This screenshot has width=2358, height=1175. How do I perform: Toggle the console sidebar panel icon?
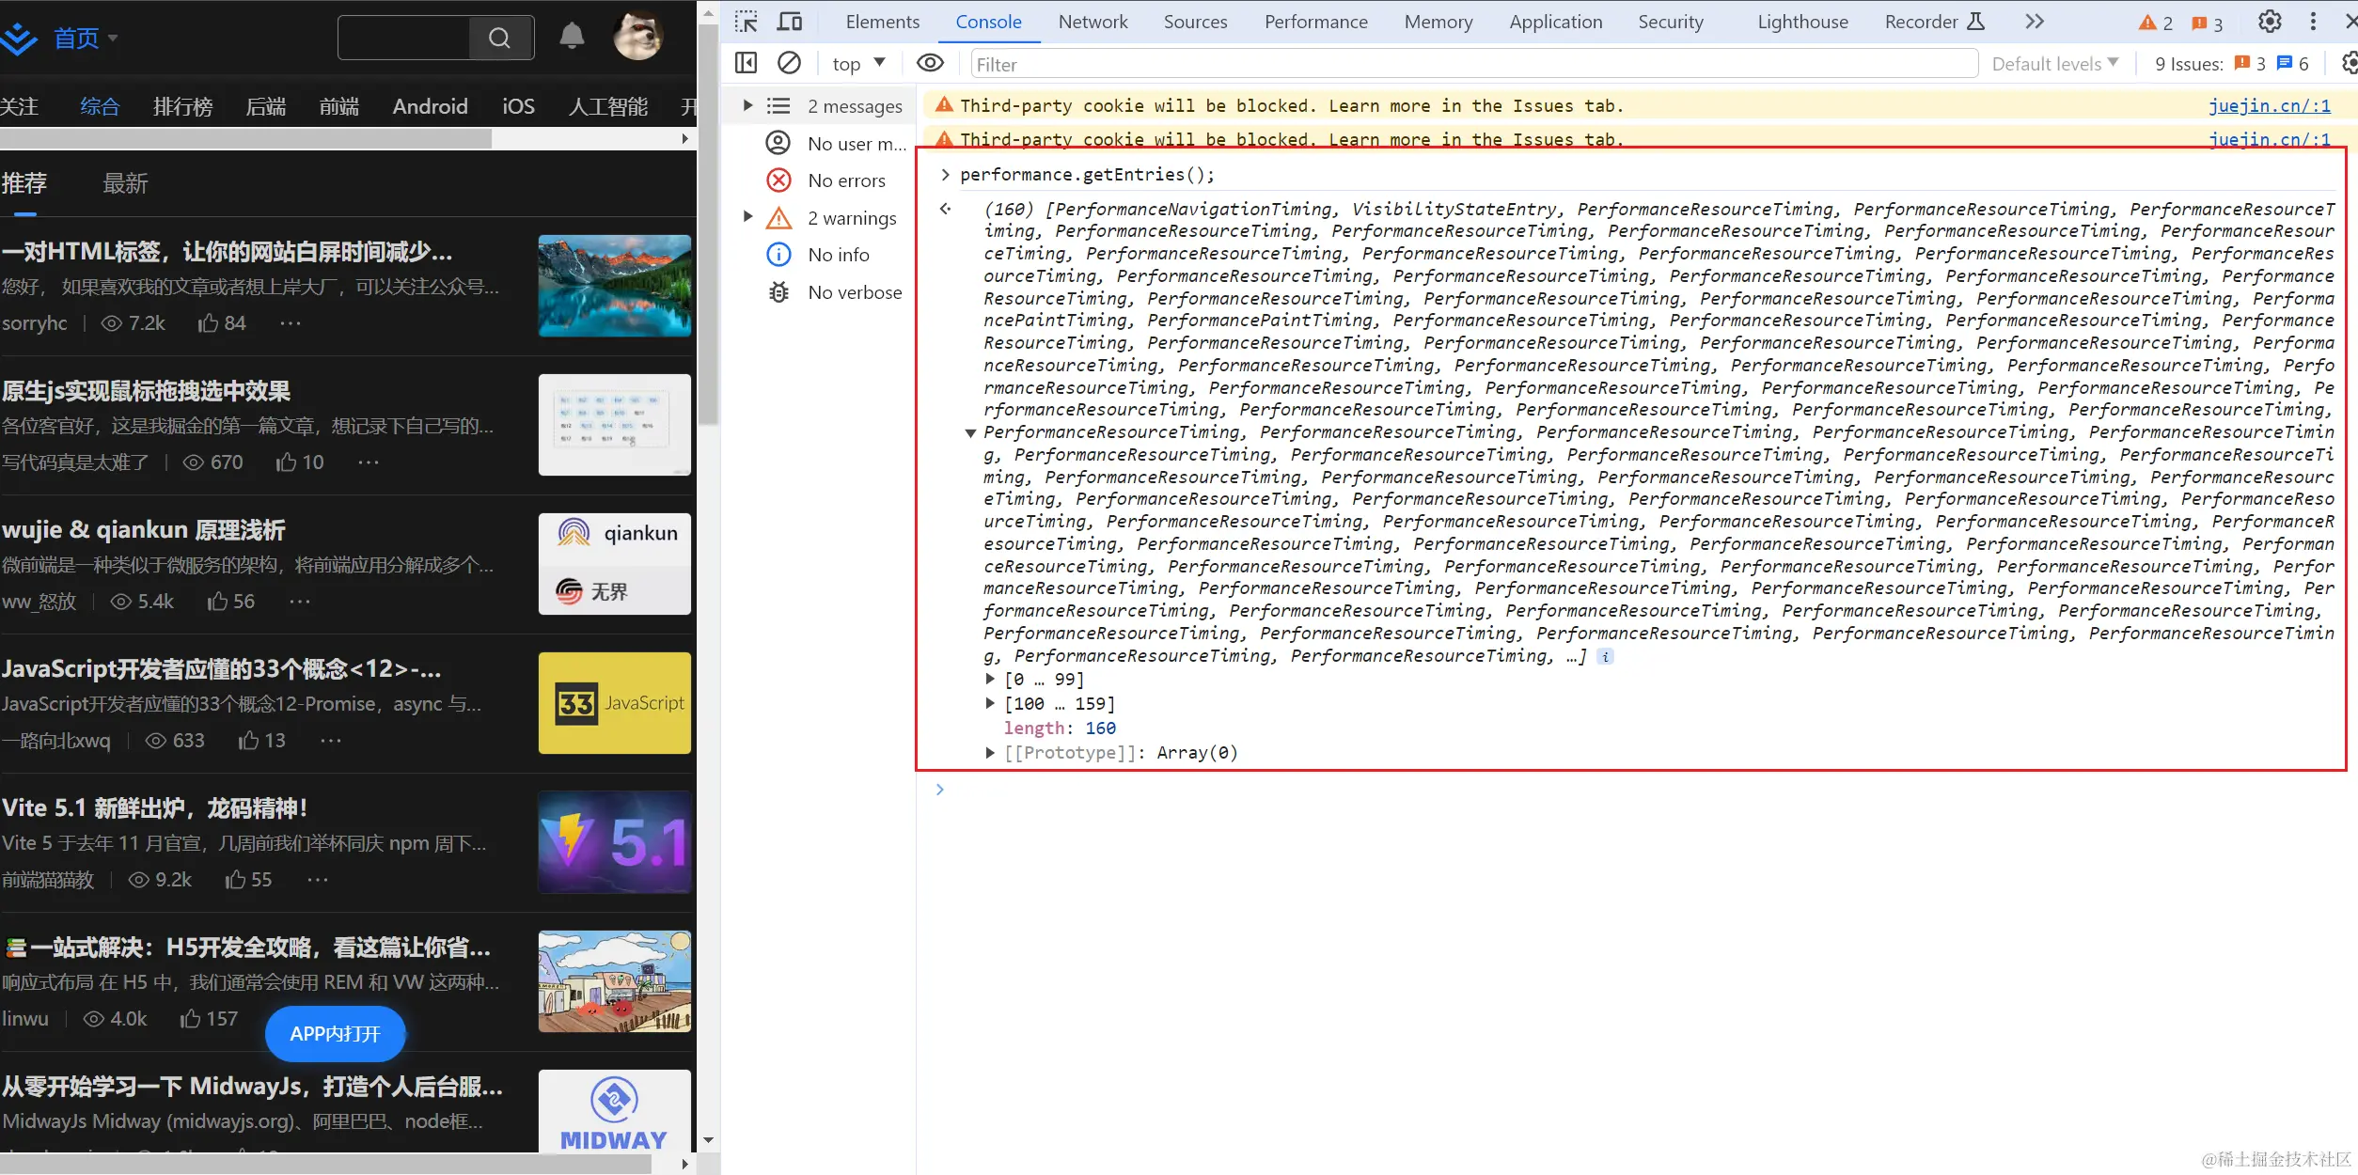pos(746,63)
